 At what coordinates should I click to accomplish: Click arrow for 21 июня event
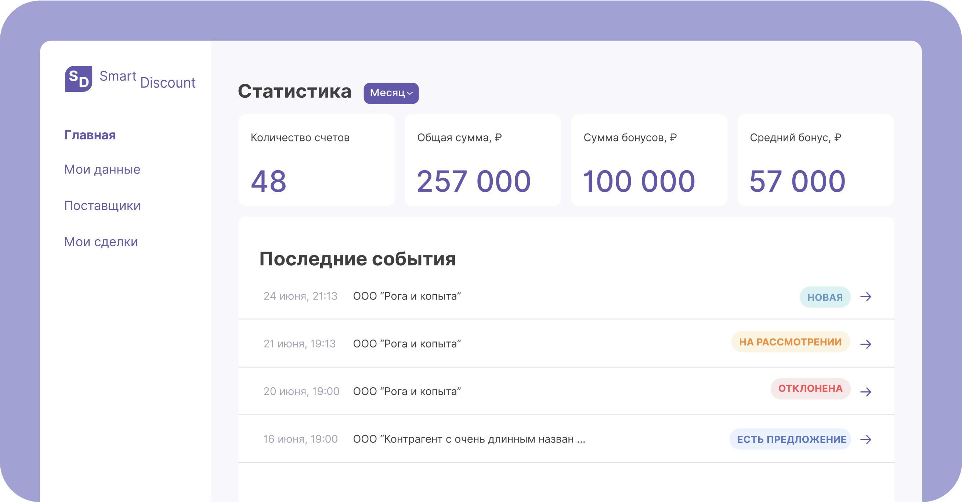[x=866, y=344]
